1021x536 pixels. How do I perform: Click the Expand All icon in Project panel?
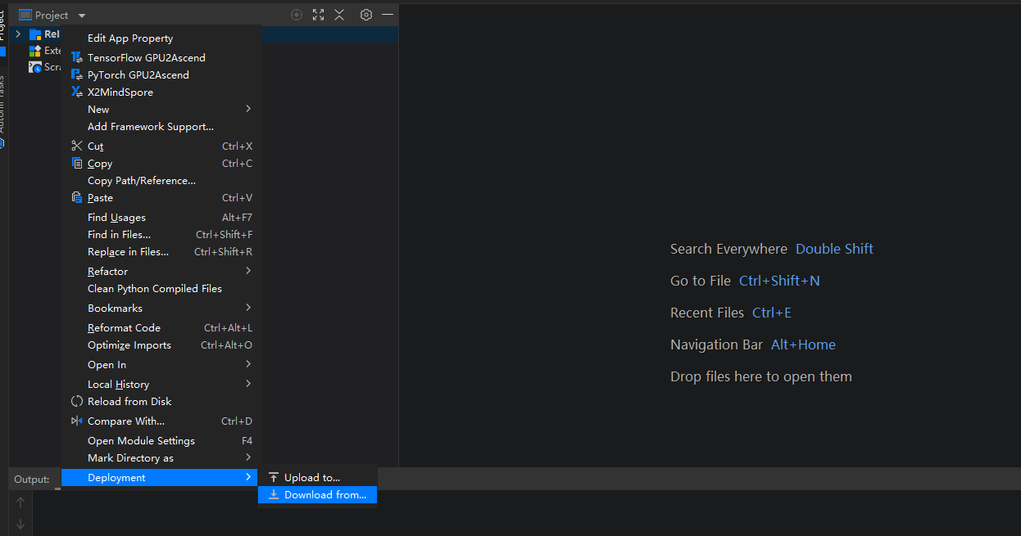coord(318,15)
